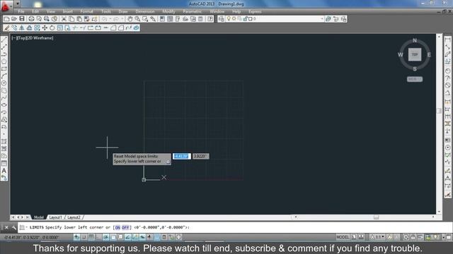The image size is (453, 254).
Task: Open the annotation scale 1:1 dropdown
Action: 378,237
